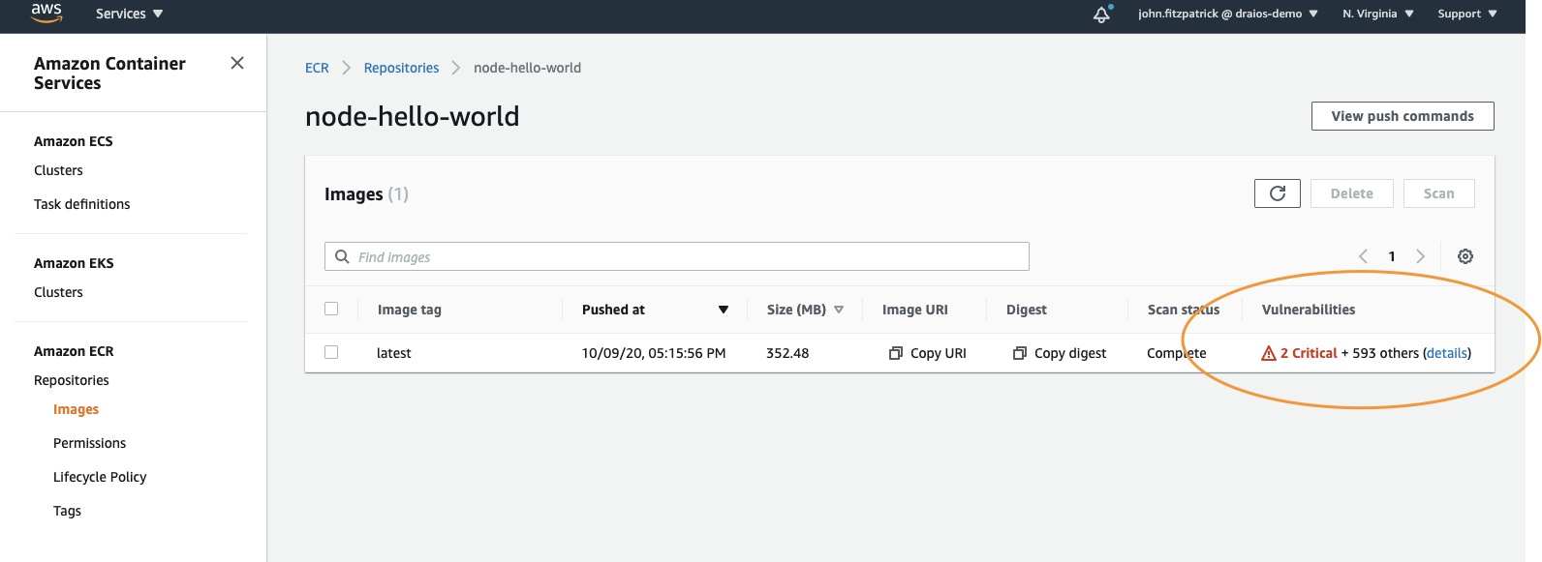Viewport: 1542px width, 562px height.
Task: Click the Amazon EKS sidebar heading
Action: pos(74,263)
